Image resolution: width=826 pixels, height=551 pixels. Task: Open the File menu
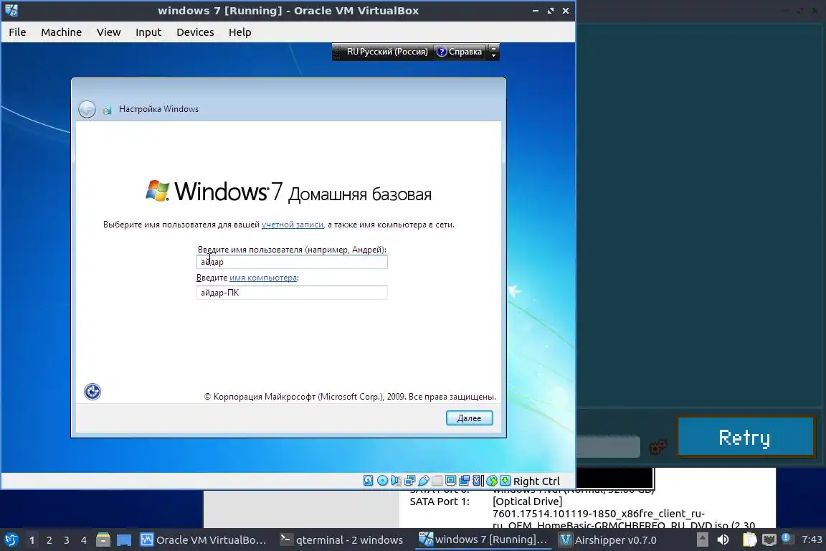[17, 32]
